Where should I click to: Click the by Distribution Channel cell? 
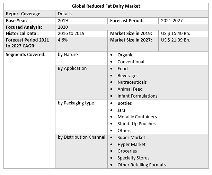pyautogui.click(x=81, y=137)
